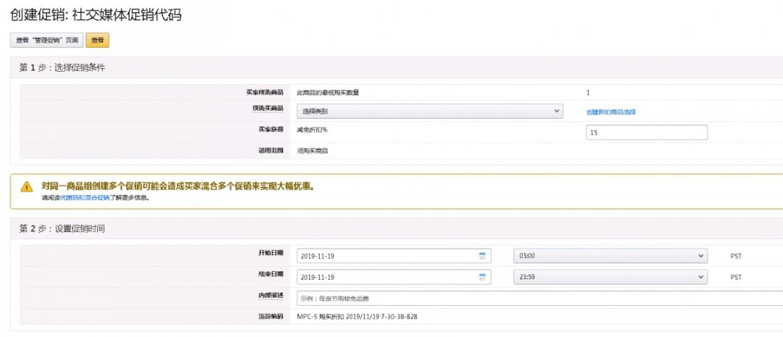
Task: Click the yellow warning triangle icon
Action: [27, 187]
